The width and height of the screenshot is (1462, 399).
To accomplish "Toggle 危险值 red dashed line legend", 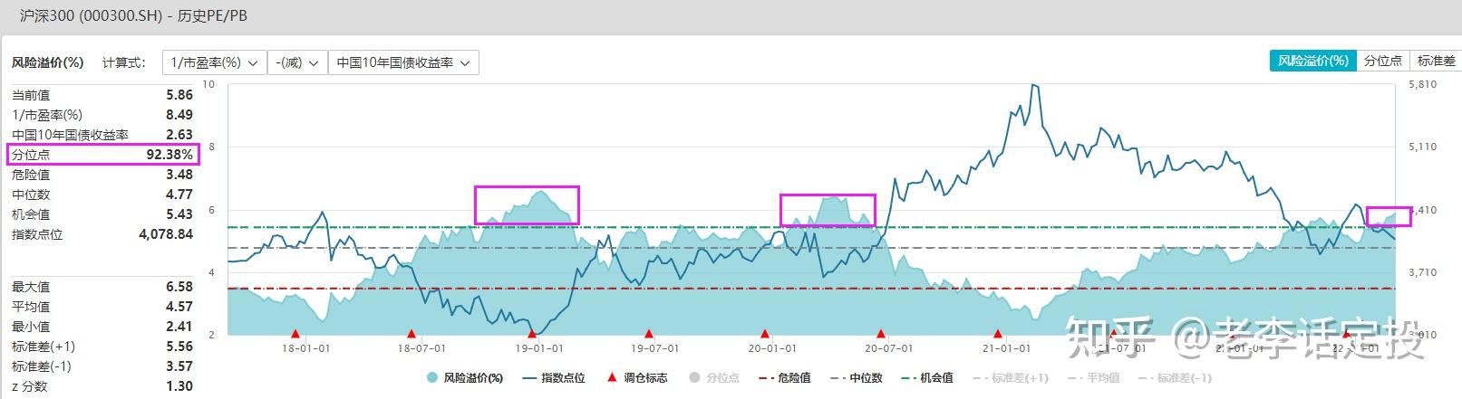I will coord(784,377).
